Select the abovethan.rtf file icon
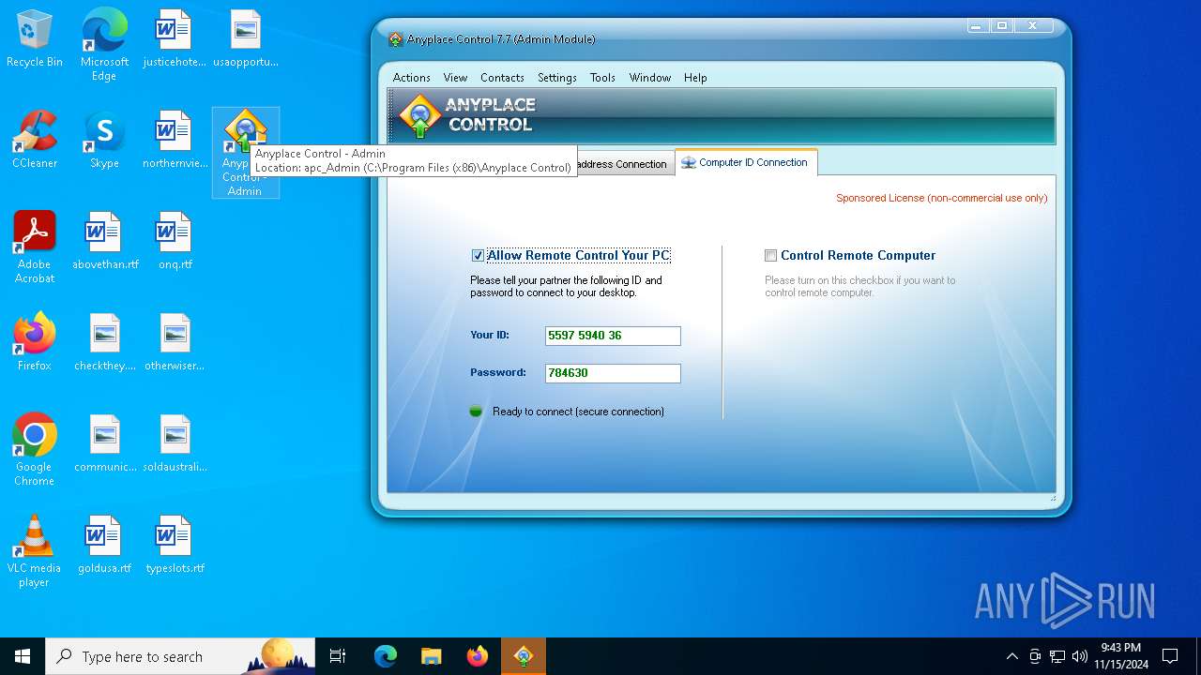The width and height of the screenshot is (1201, 675). [x=104, y=242]
